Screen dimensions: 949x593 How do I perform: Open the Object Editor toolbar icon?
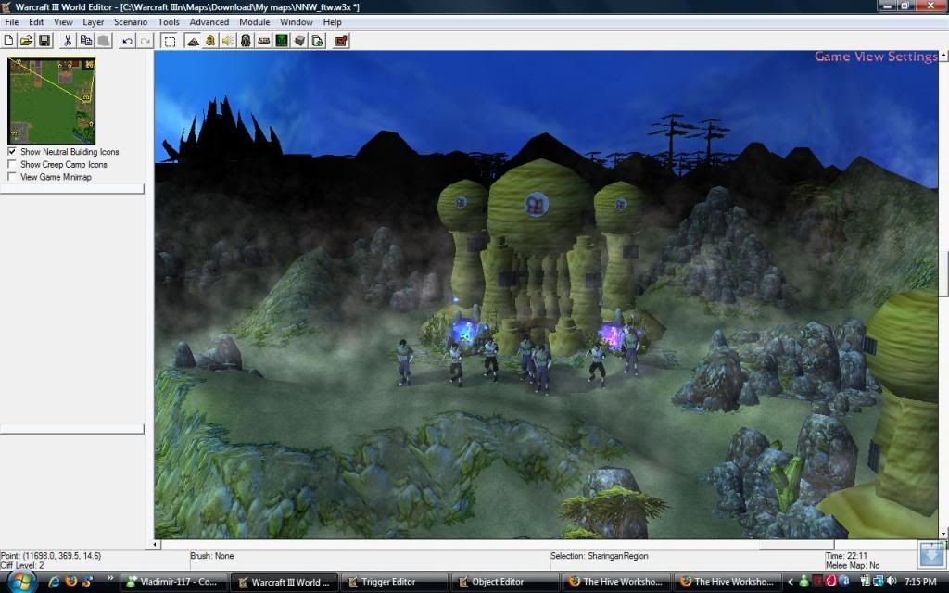pos(246,41)
